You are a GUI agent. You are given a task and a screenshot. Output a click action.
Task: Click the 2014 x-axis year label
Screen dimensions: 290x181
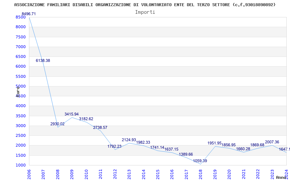click(x=143, y=174)
